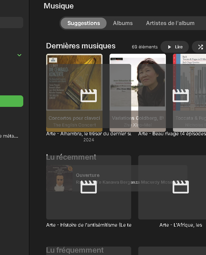Screen dimensions: 206x255
Task: Open the Zhu Xiao-Mei portrait album cover
Action: 138,82
